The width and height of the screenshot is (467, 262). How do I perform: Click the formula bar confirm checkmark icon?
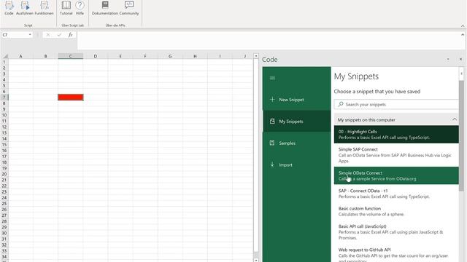coord(59,35)
